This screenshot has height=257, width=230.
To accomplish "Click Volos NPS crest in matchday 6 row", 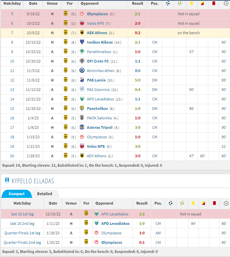I will (x=82, y=23).
